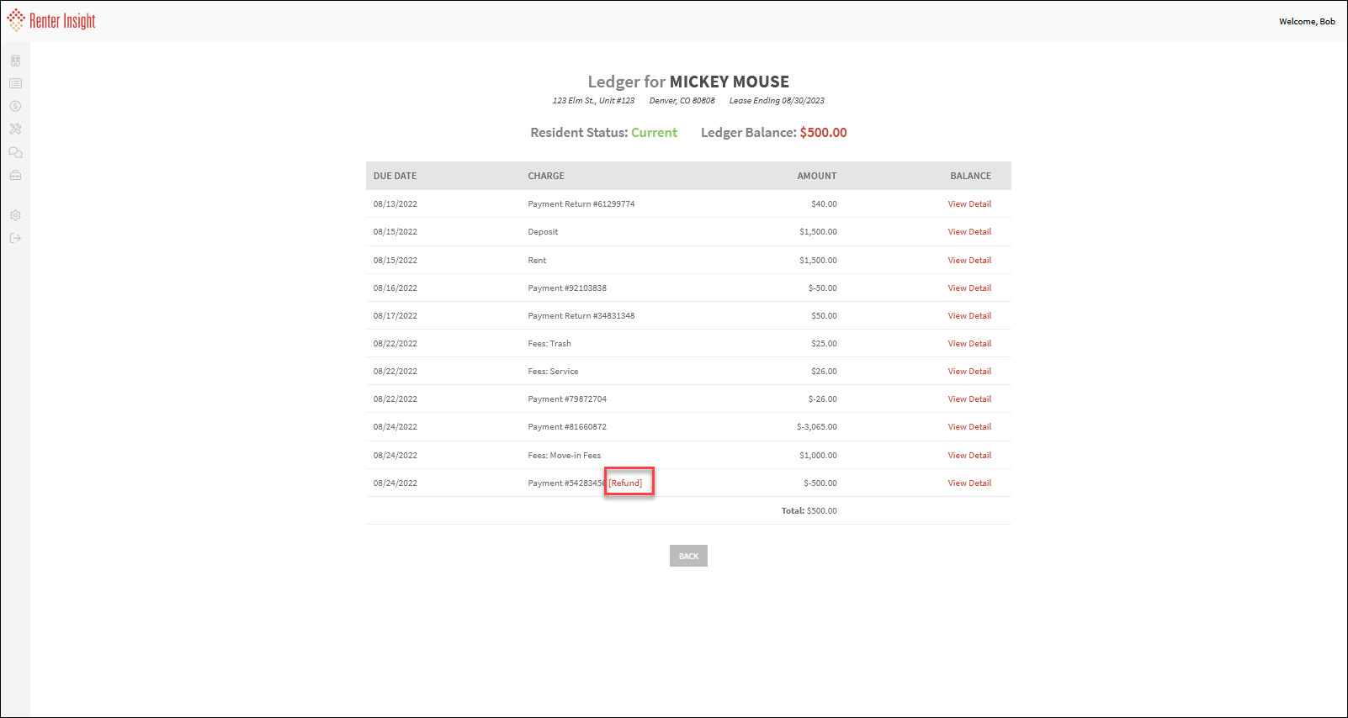Click the $25.00 Trash fee amount
Viewport: 1348px width, 718px height.
click(824, 343)
